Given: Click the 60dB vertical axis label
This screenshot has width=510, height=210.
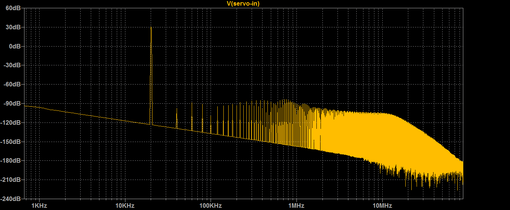Looking at the screenshot, I should tap(13, 8).
